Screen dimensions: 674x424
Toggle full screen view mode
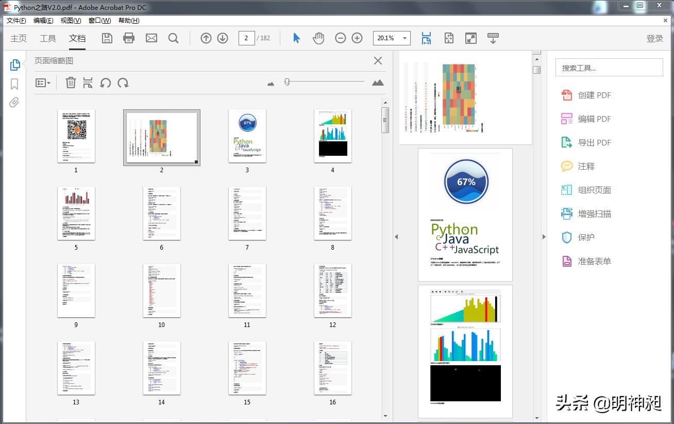470,38
